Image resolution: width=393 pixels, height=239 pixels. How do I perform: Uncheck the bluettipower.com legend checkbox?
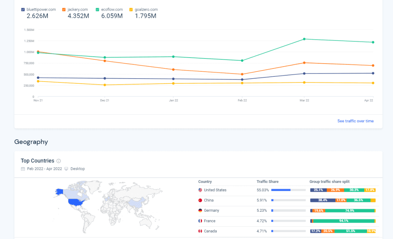tap(23, 9)
